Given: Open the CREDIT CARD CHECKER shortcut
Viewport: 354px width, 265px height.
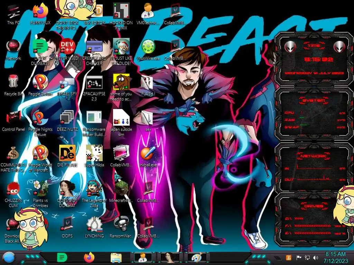Looking at the screenshot, I should [x=94, y=52].
